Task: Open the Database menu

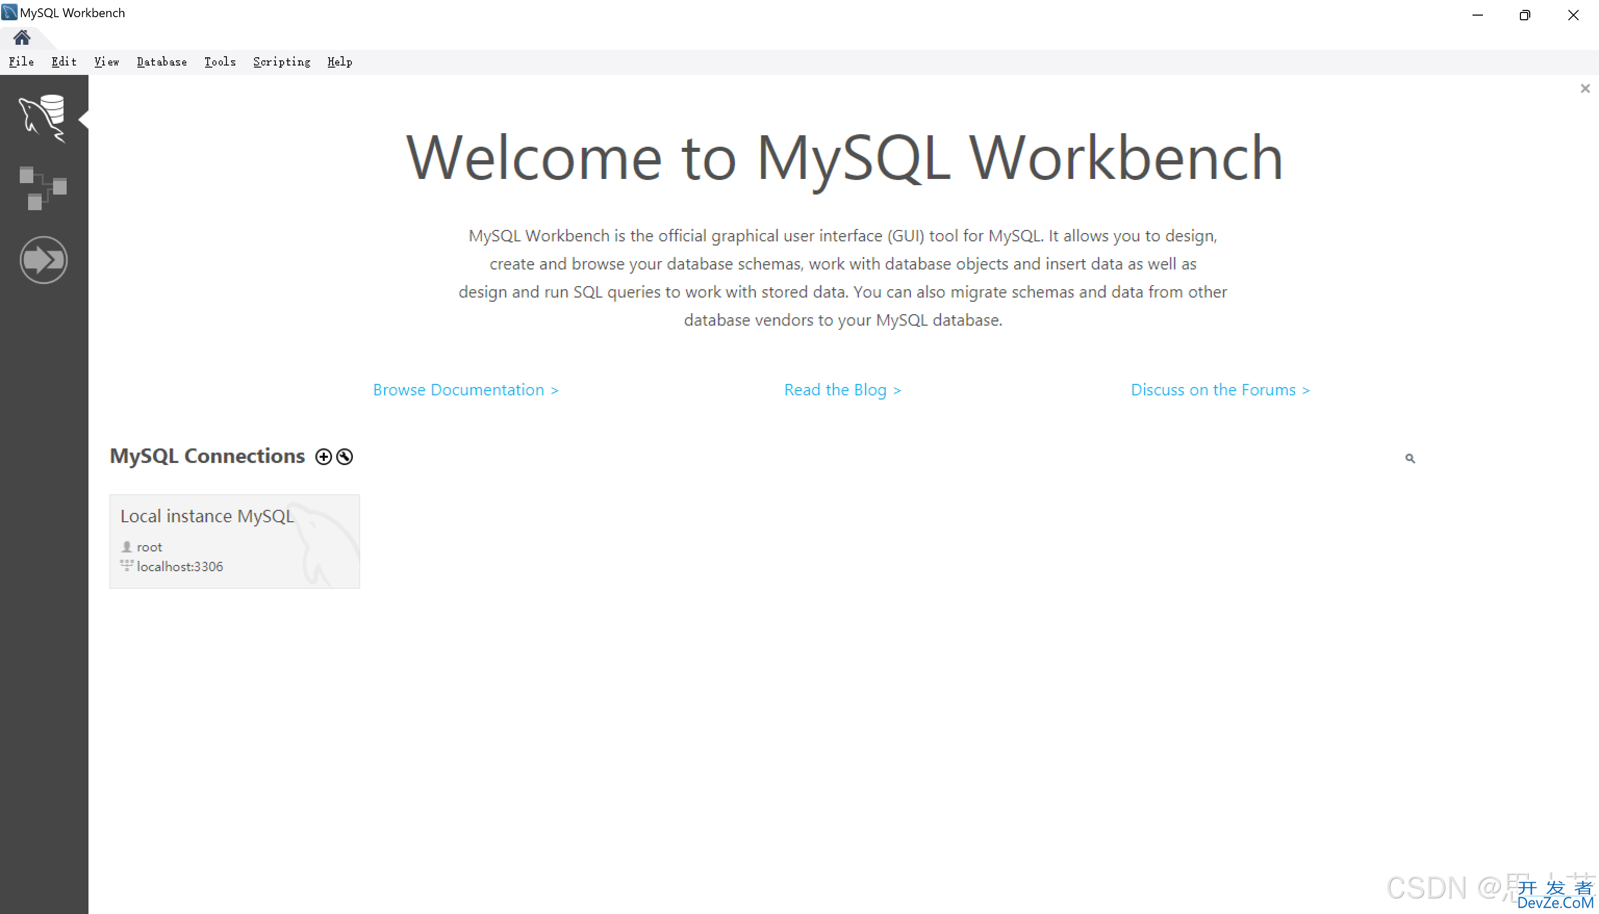Action: [162, 61]
